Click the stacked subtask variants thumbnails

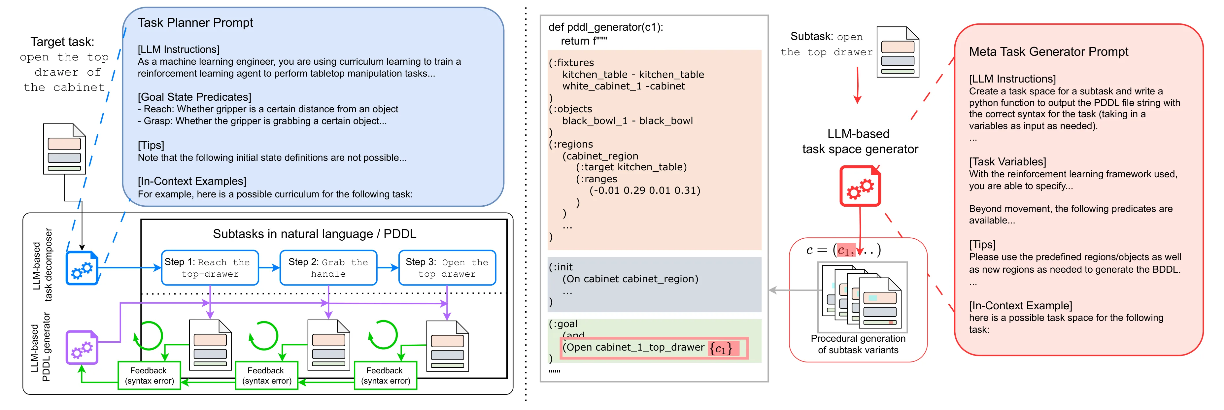pos(863,297)
